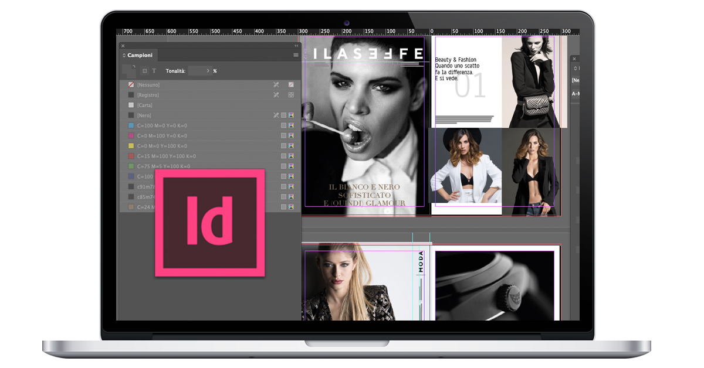The width and height of the screenshot is (704, 368).
Task: Click the CMYK mode icon on [Nero] row
Action: 291,115
